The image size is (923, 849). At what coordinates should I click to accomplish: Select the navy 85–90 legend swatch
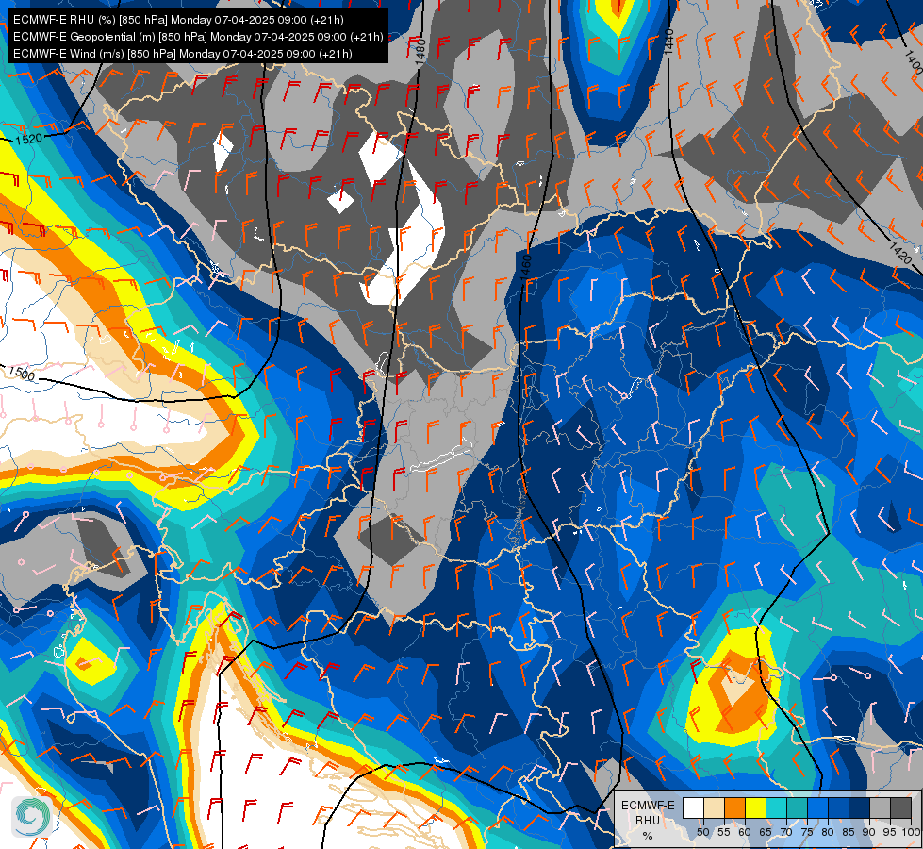coord(860,807)
